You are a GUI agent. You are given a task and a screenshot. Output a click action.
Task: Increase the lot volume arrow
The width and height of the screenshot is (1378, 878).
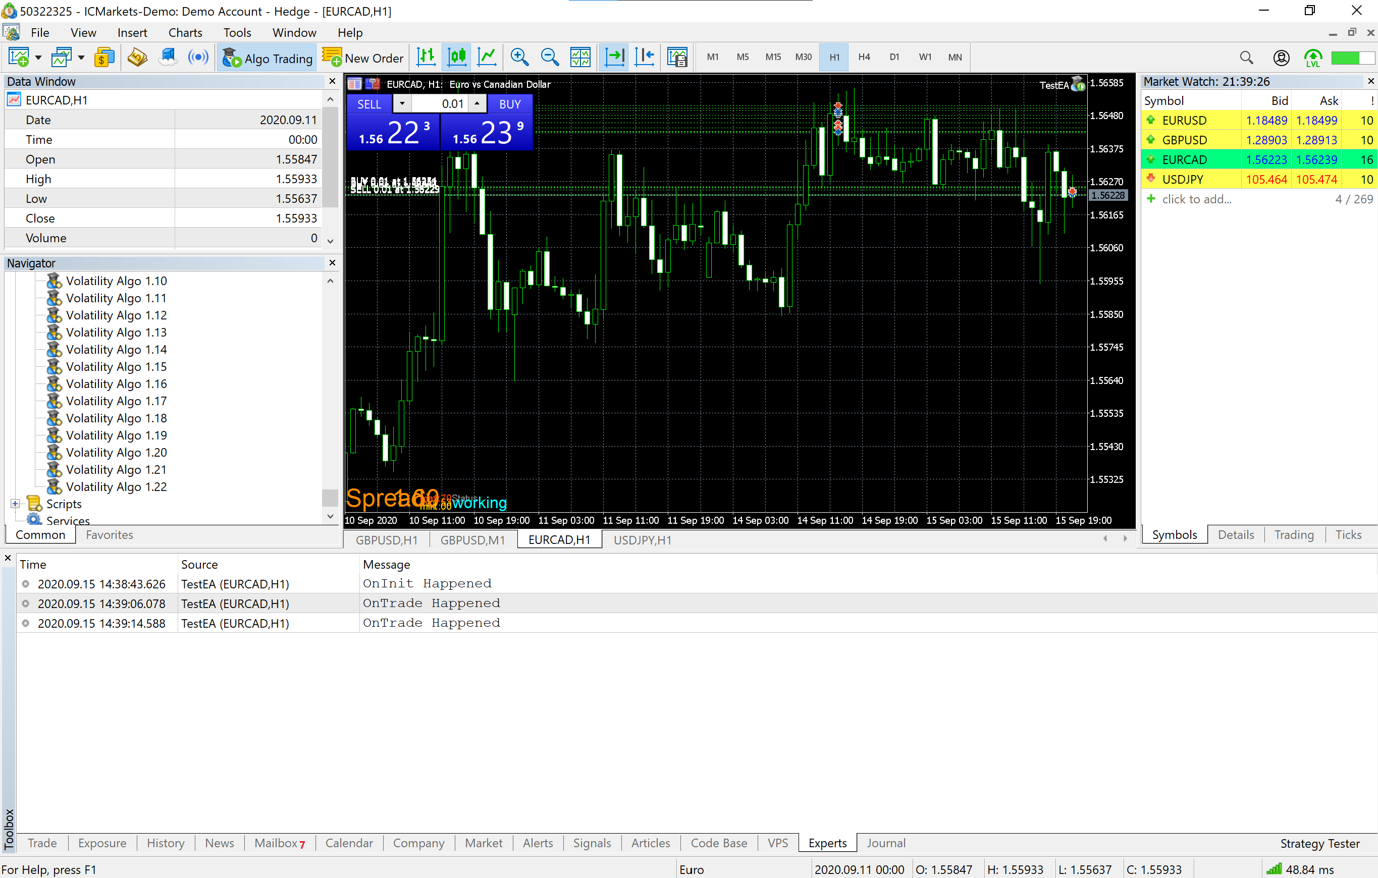click(x=478, y=103)
